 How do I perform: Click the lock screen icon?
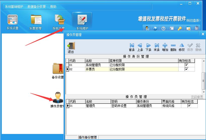[x=188, y=28]
